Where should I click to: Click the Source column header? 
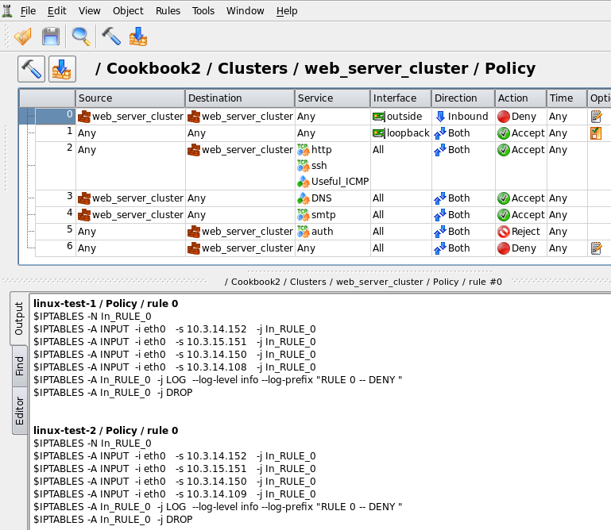(x=130, y=98)
